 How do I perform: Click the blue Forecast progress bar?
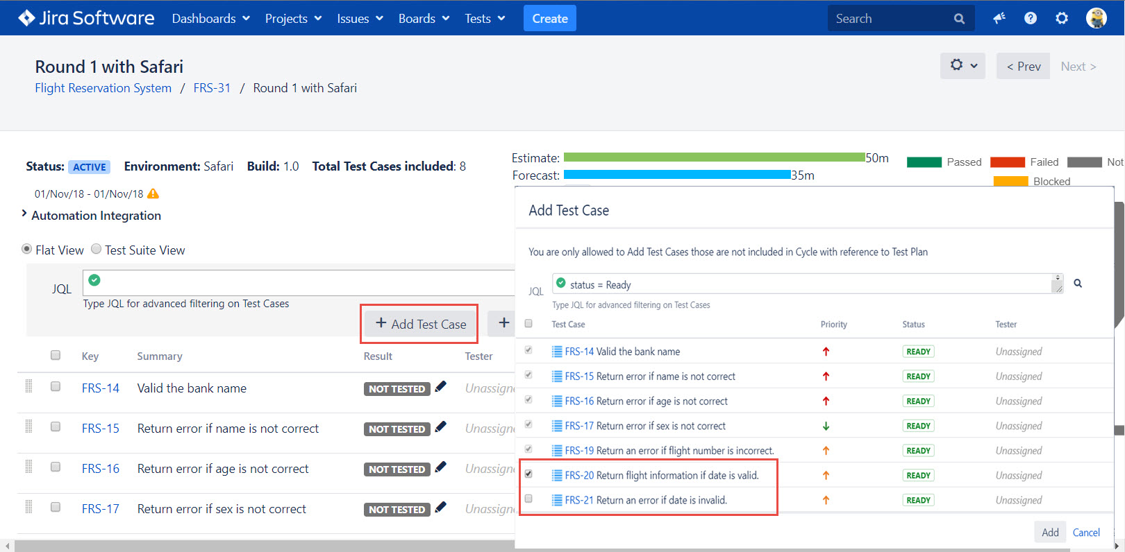(677, 175)
